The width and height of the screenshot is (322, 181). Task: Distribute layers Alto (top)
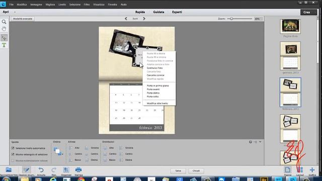[109, 148]
